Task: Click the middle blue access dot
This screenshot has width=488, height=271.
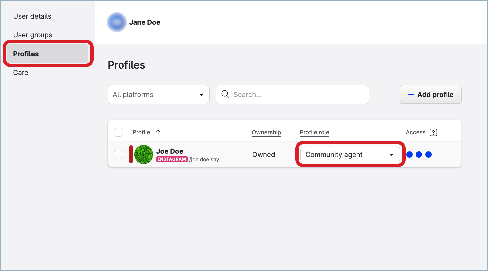Action: 419,154
